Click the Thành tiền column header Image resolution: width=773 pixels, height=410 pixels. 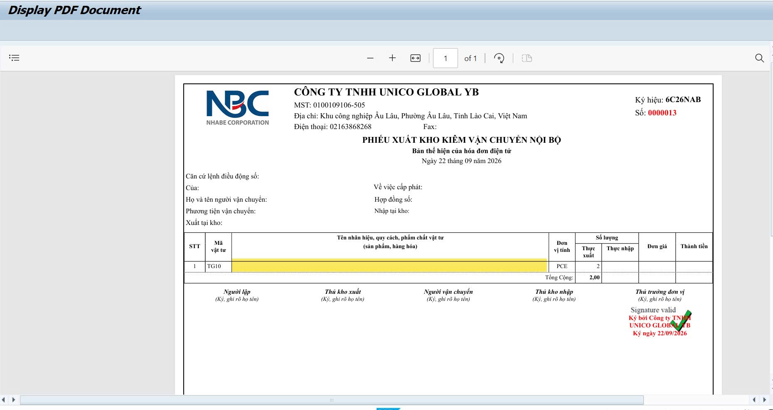pos(694,246)
